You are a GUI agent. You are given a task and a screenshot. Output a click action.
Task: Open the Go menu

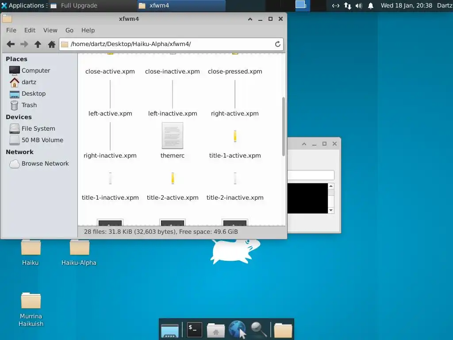coord(69,30)
